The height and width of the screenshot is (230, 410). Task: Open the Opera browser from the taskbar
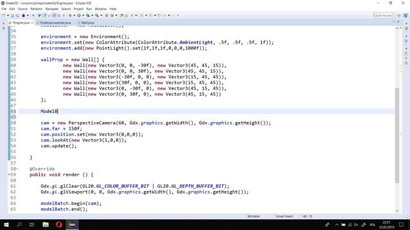click(59, 224)
